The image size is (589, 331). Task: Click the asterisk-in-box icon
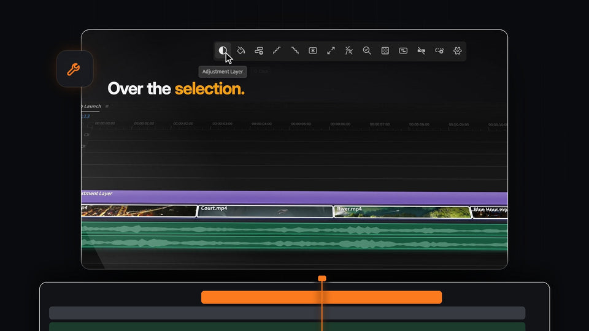(x=313, y=50)
